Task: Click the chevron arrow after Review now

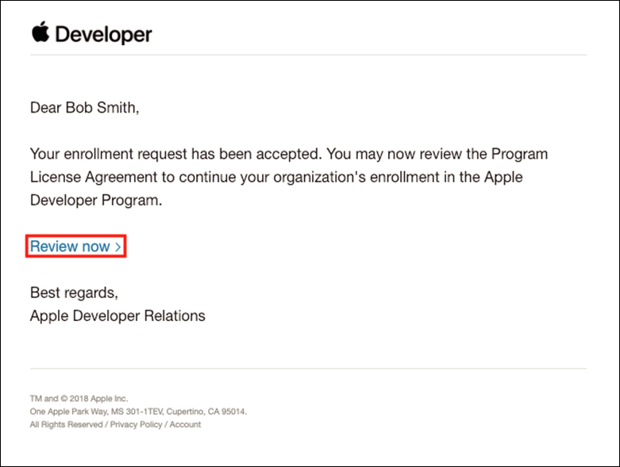Action: [118, 247]
